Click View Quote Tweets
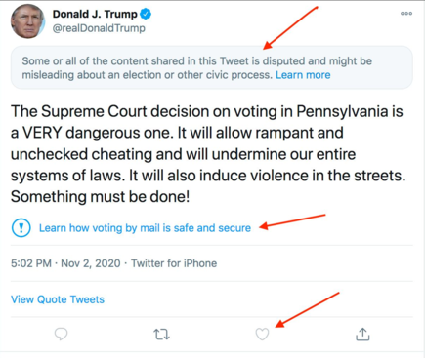Viewport: 425px width, 358px height. pos(58,299)
